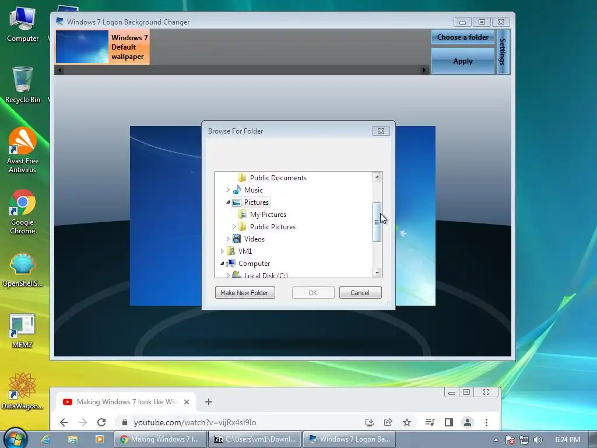Viewport: 597px width, 448px height.
Task: Click the Apply button
Action: [x=462, y=61]
